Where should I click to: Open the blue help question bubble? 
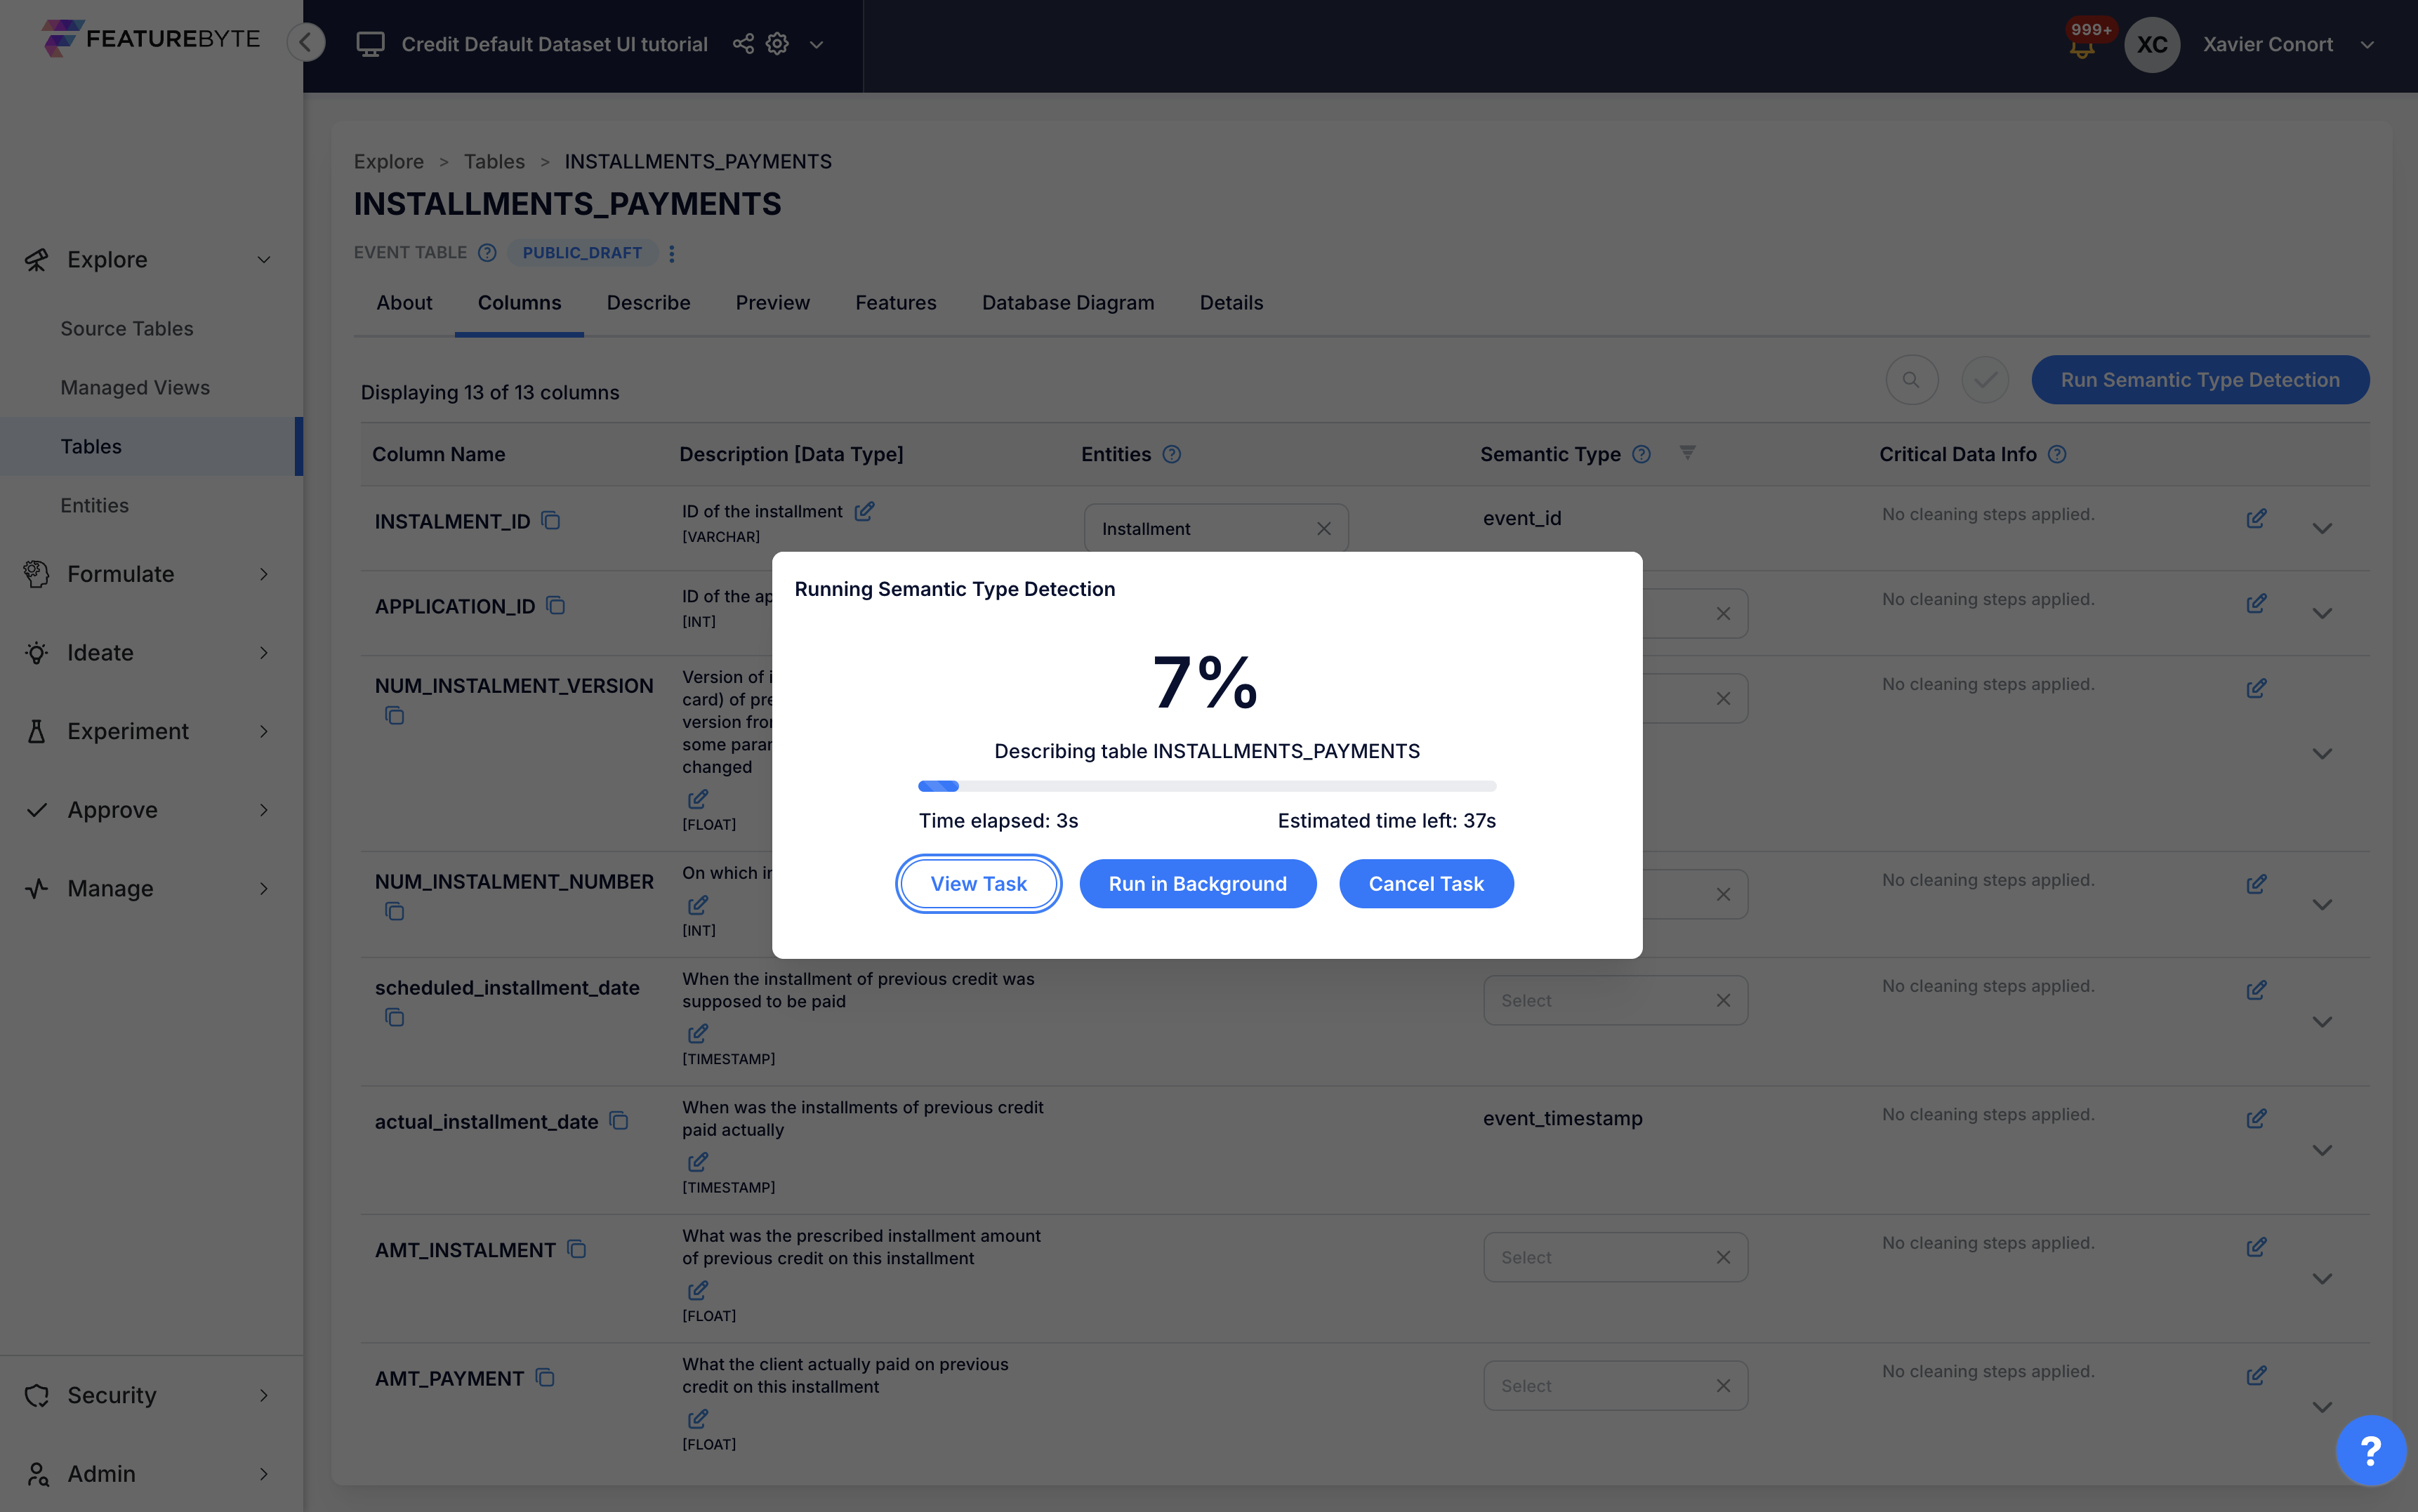2370,1450
